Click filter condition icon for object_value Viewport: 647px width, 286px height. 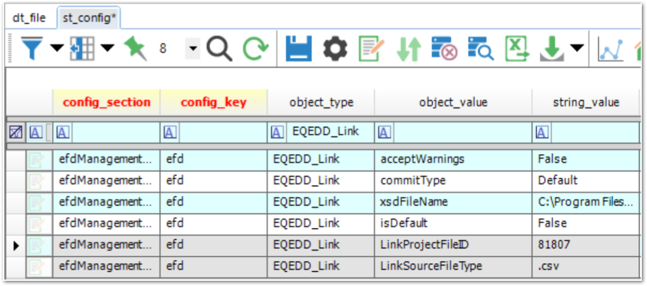pos(385,132)
